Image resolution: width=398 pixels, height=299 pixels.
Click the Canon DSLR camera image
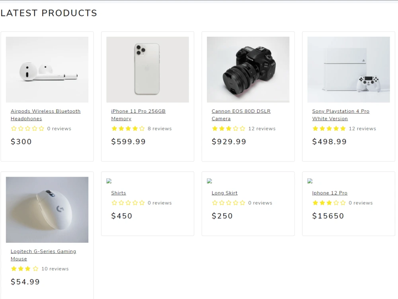(248, 70)
